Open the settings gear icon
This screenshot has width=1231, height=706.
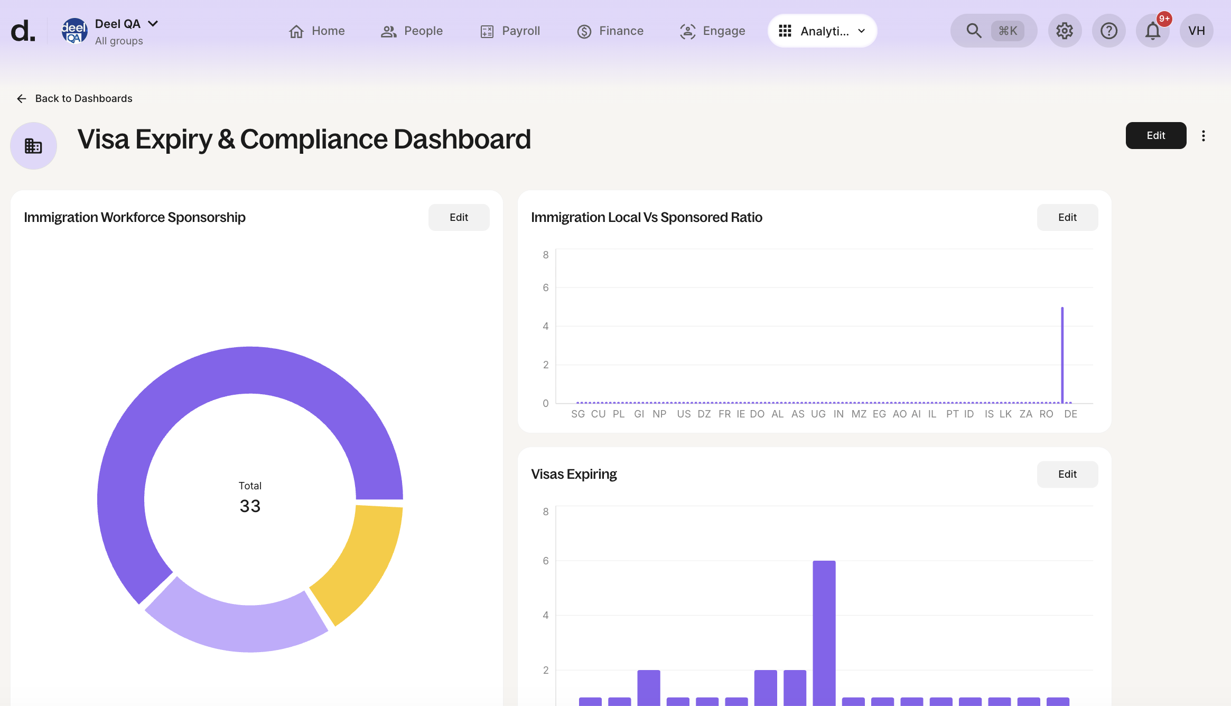[x=1064, y=31]
